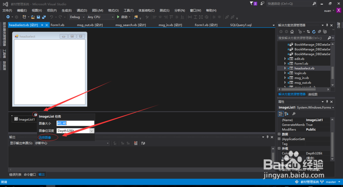Click the feedback icon beside Quick Launch
The image size is (343, 187).
coord(262,3)
